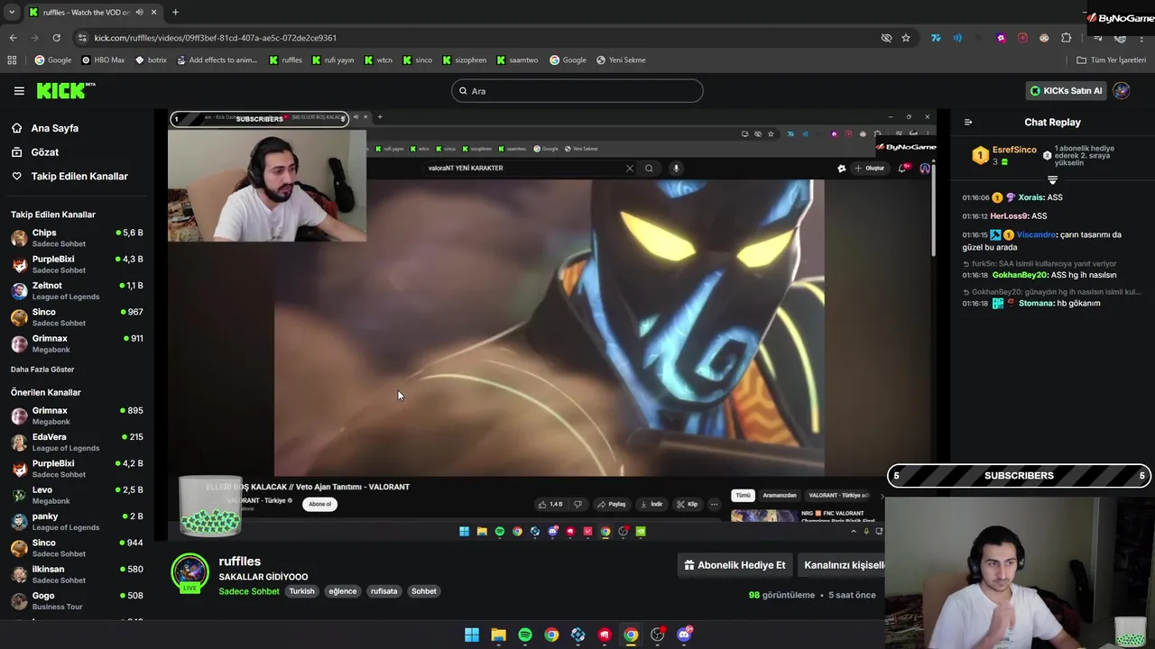The height and width of the screenshot is (649, 1155).
Task: Click username Stomana in chat
Action: click(1036, 304)
